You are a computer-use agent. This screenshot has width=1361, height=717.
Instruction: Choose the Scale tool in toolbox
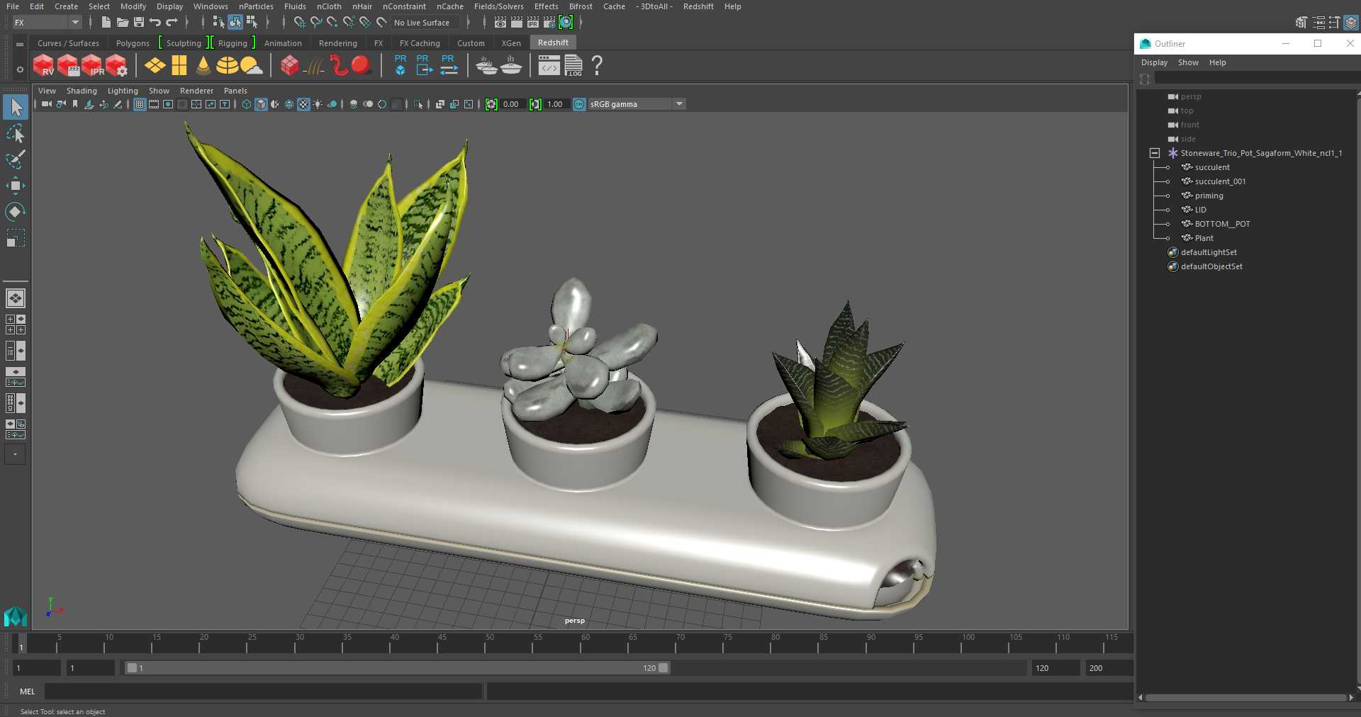[16, 237]
